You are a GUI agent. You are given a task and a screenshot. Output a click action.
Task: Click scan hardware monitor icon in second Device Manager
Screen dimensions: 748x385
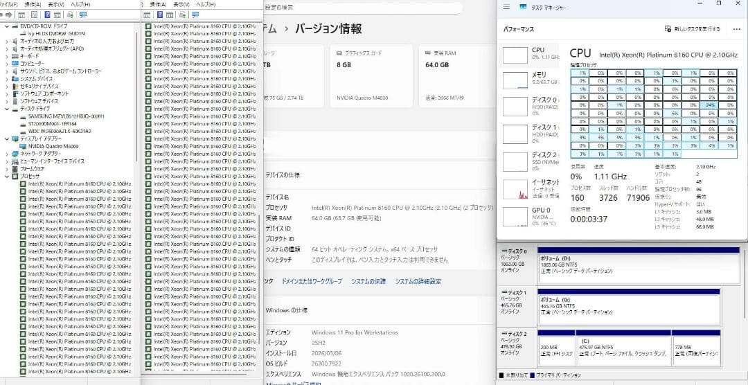point(195,15)
